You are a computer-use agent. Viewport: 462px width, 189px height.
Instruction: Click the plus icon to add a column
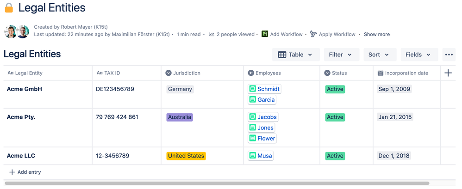coord(448,73)
